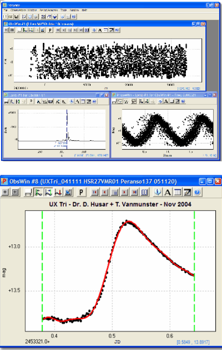This screenshot has width=222, height=356.
Task: Toggle right green margin cursor button in ObsWin #8
Action: pos(48,192)
